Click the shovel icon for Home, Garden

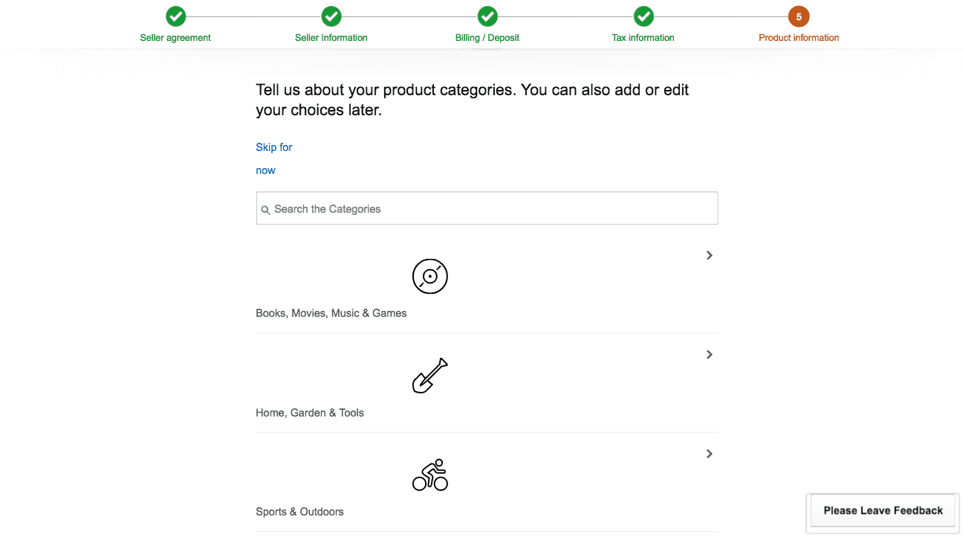pos(430,376)
